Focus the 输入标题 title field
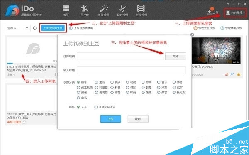Viewport: 249px width, 155px height. click(x=131, y=70)
